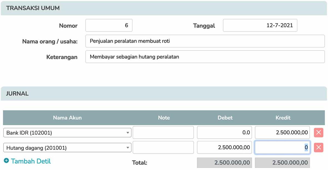Click the total Kredit amount box
Screen dimensions: 328x170
(282, 163)
